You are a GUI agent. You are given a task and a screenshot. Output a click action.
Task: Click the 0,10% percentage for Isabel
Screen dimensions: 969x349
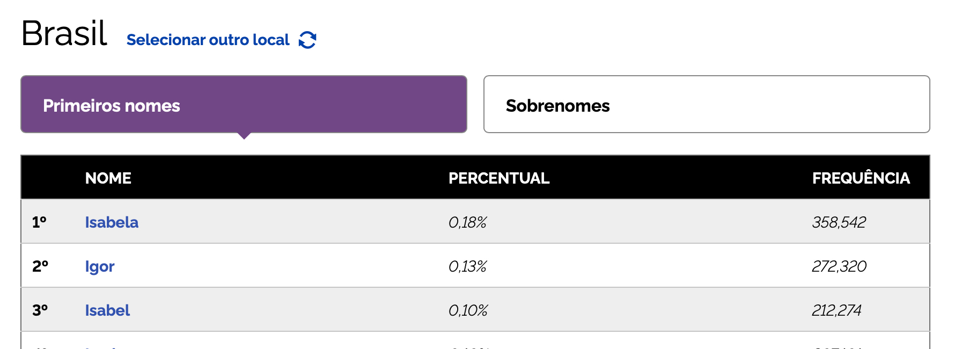tap(468, 310)
